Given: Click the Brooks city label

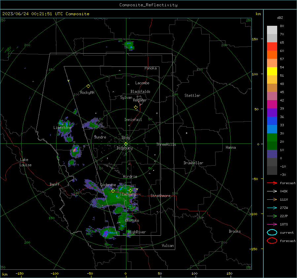Looking at the screenshot, I should point(235,231).
